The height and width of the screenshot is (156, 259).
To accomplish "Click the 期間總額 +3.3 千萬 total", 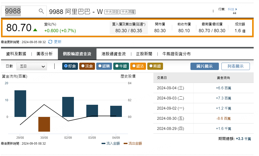I will 235,139.
